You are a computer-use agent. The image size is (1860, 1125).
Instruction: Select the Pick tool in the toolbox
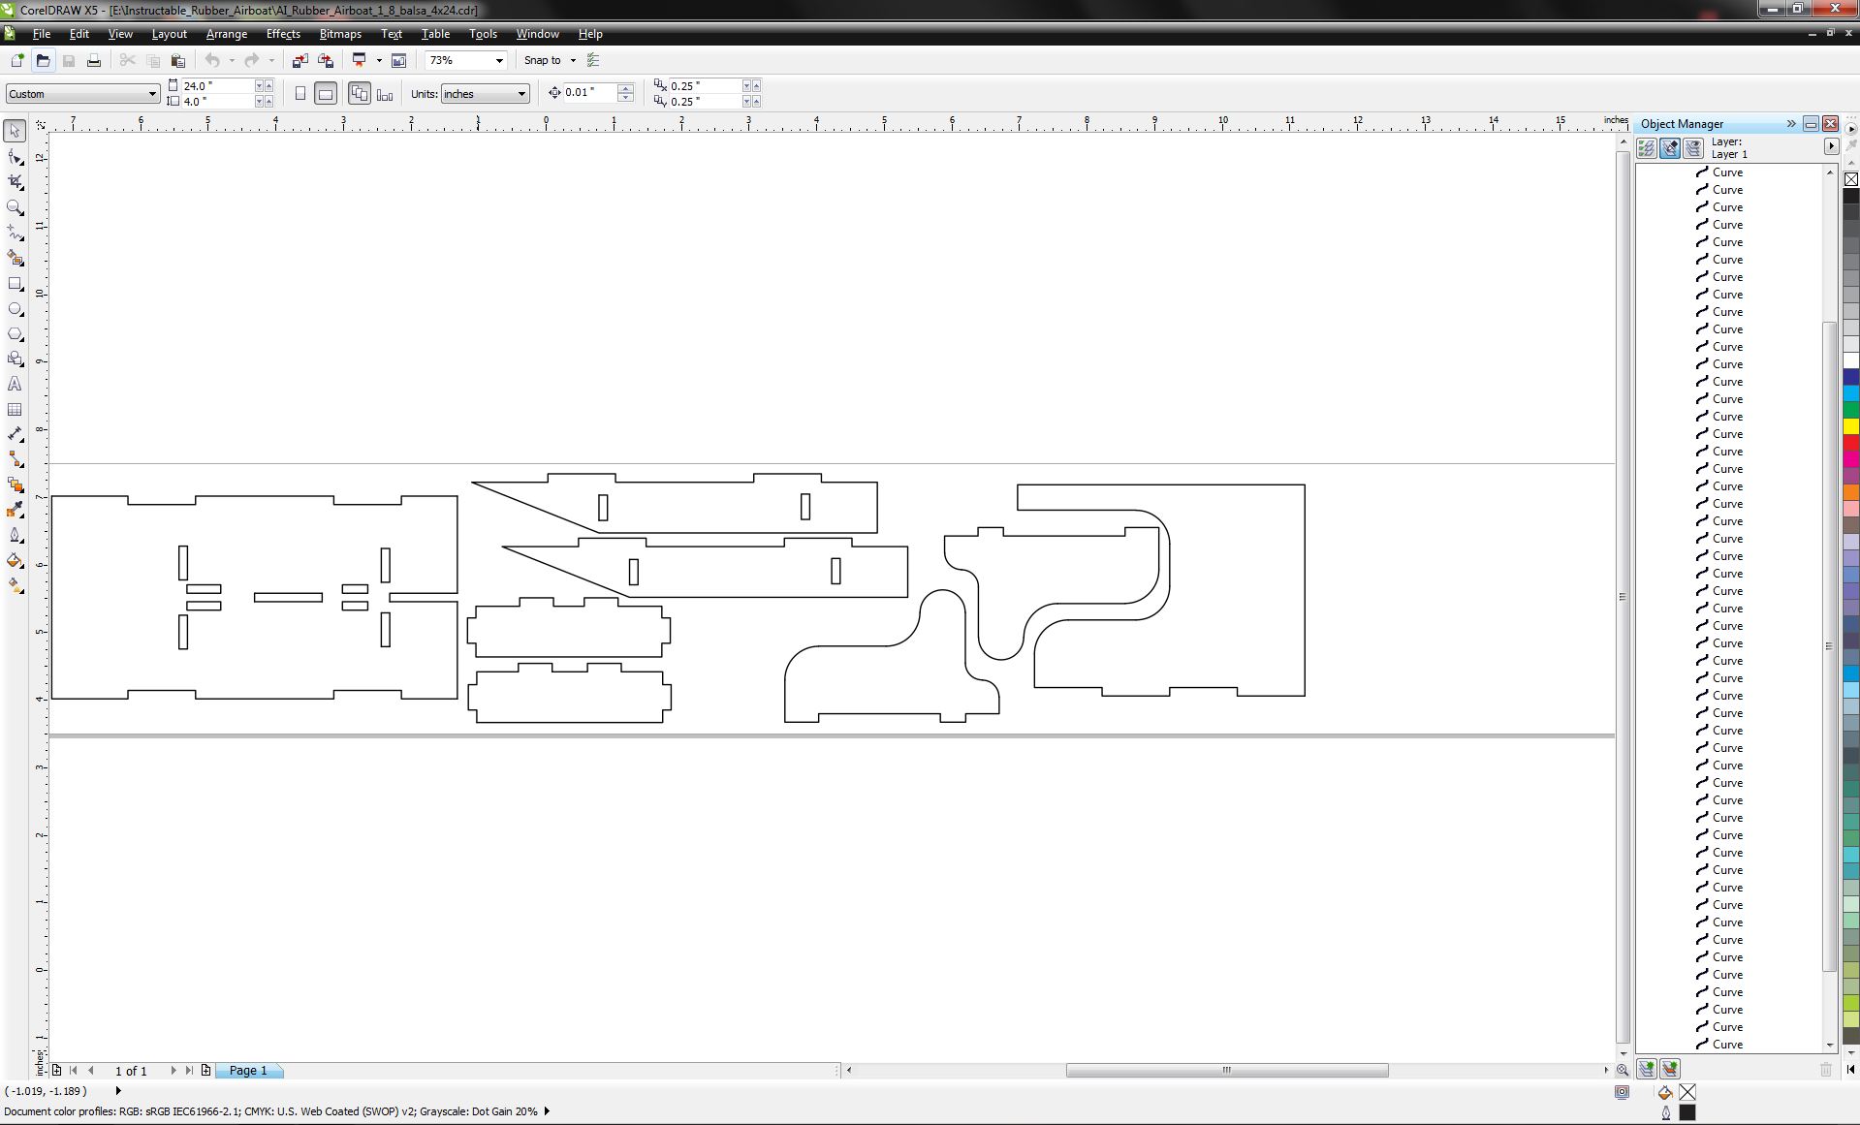[x=15, y=131]
